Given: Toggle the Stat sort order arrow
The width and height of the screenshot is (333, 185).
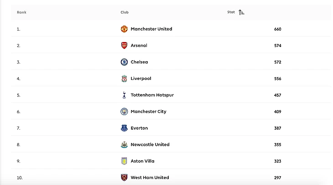Looking at the screenshot, I should click(241, 12).
